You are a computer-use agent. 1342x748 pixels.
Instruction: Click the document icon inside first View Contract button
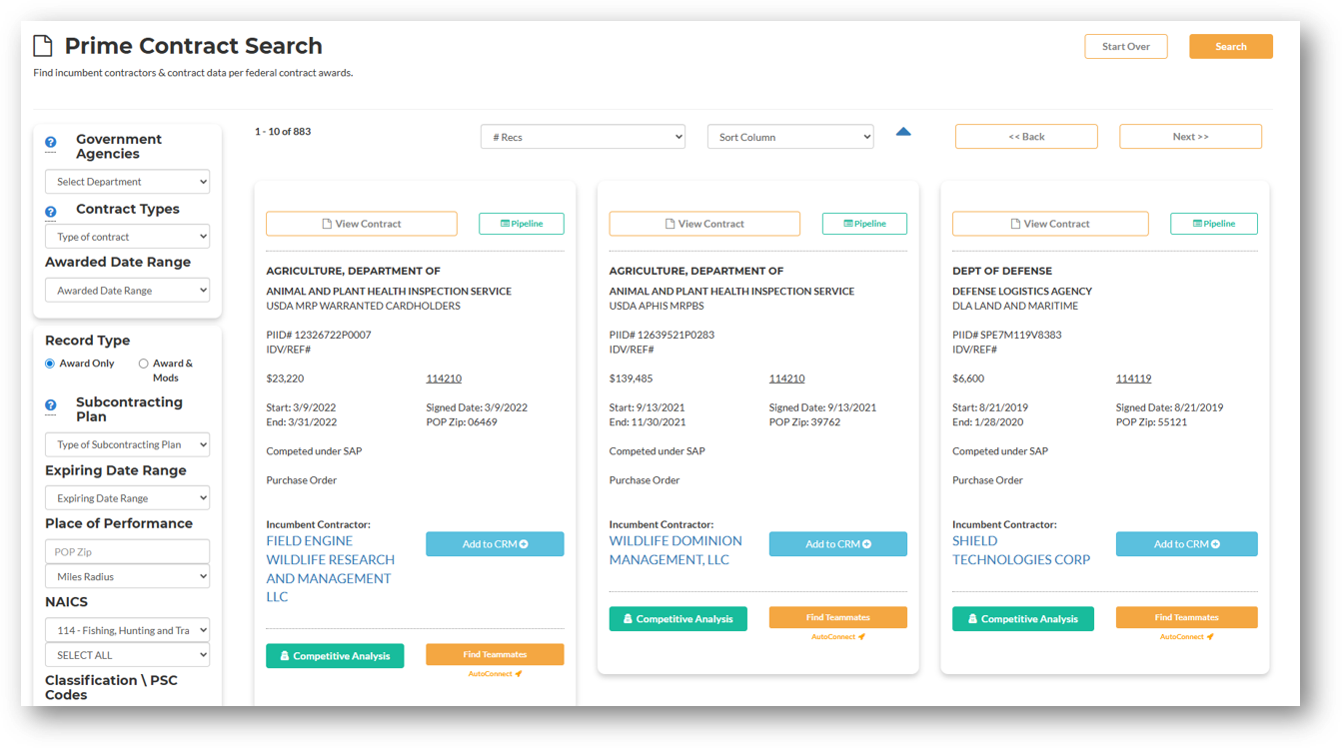click(326, 224)
